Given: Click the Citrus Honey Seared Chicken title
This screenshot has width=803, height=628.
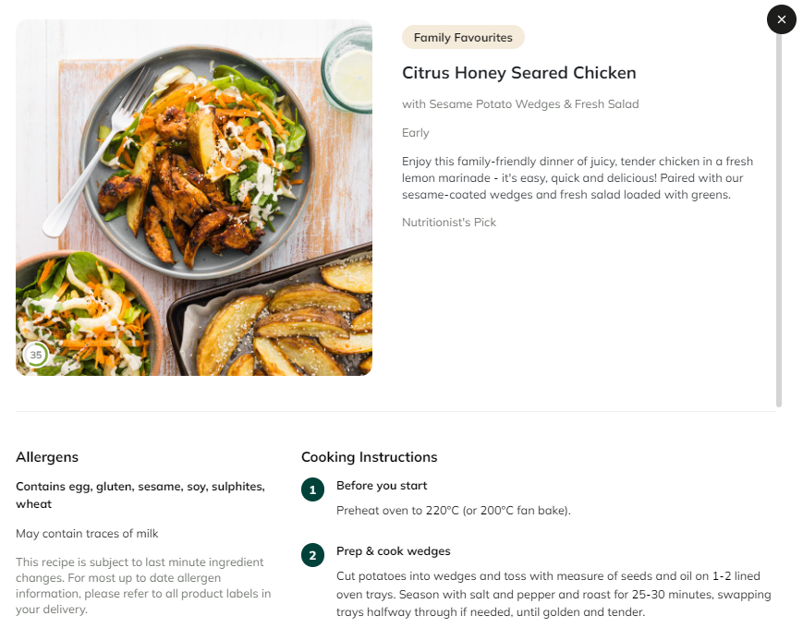Looking at the screenshot, I should (518, 73).
